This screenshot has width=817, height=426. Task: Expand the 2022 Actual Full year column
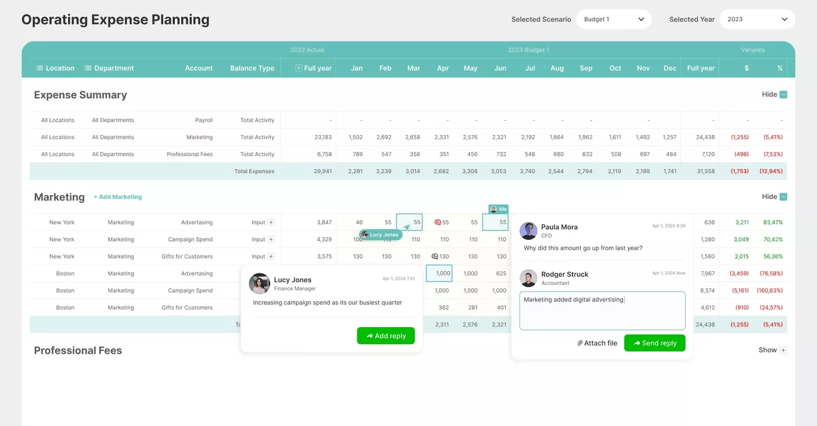click(298, 67)
